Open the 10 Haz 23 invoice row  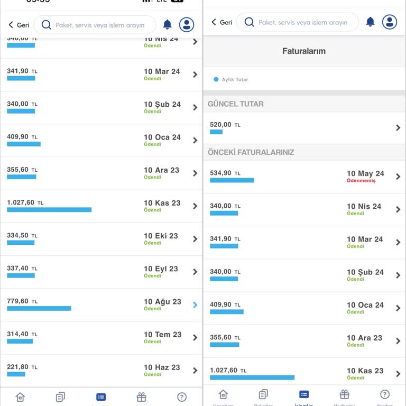point(101,371)
